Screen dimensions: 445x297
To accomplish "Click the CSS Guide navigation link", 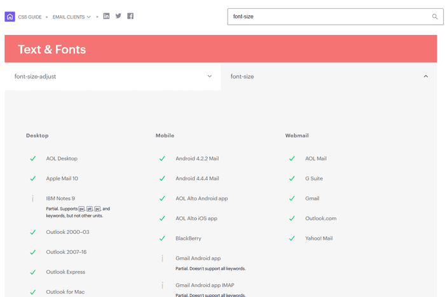I will click(x=30, y=17).
